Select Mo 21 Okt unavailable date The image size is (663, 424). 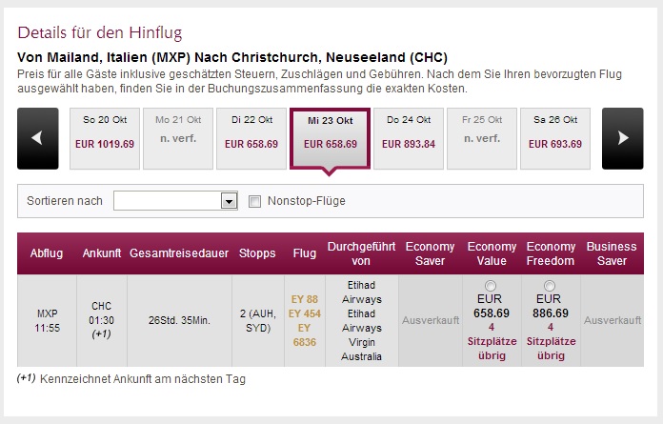[178, 138]
